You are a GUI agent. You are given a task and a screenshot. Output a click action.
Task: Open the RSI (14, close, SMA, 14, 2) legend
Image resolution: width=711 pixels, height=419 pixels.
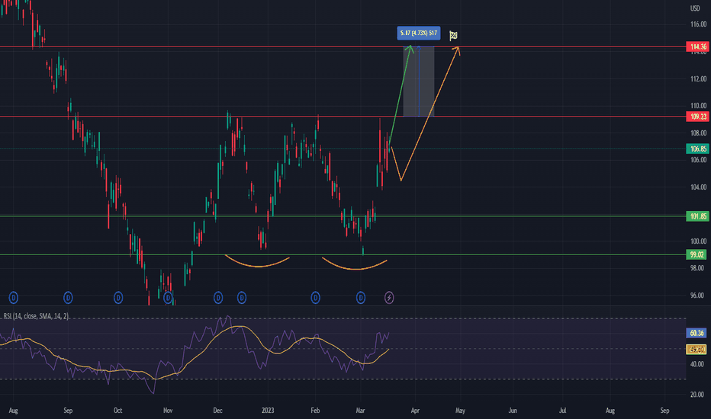37,315
